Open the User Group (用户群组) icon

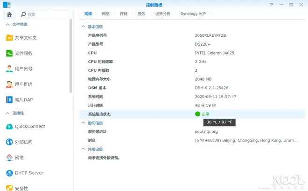(x=9, y=84)
